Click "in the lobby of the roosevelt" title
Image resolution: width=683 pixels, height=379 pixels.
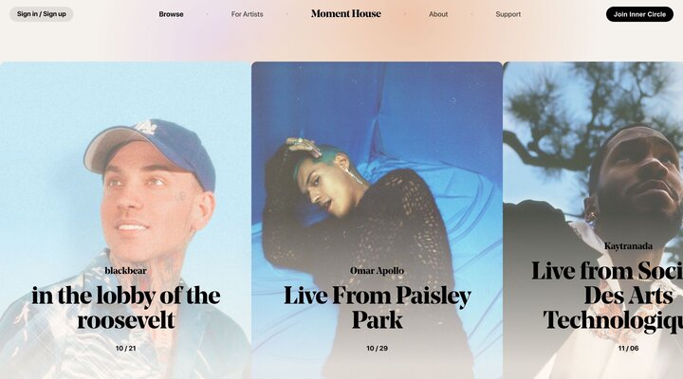(x=126, y=308)
